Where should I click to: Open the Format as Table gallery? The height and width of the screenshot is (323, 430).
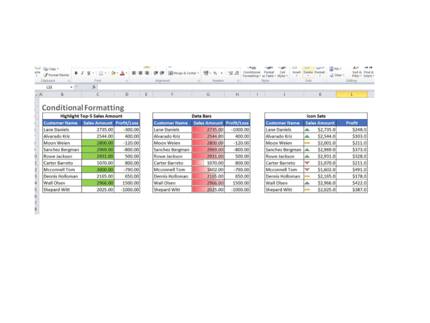(269, 72)
